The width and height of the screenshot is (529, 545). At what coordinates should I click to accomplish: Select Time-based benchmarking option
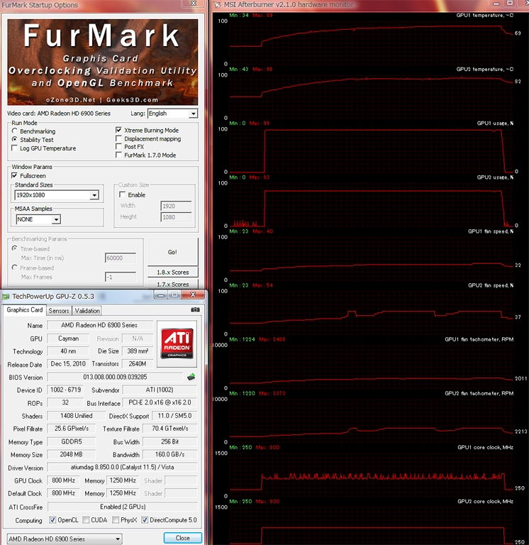[x=15, y=248]
